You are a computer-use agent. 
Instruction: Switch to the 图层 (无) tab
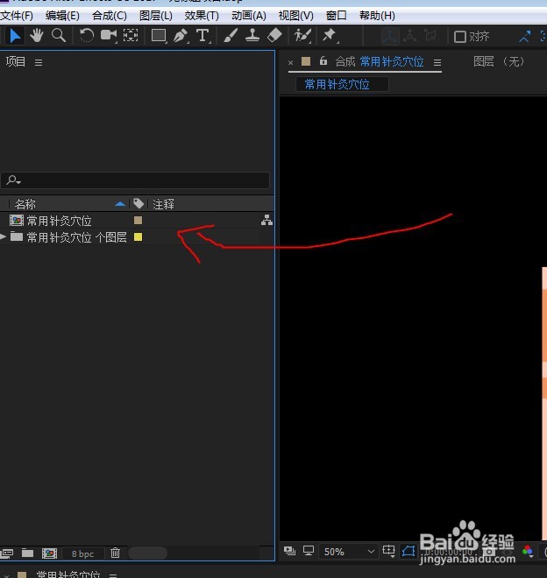point(499,61)
